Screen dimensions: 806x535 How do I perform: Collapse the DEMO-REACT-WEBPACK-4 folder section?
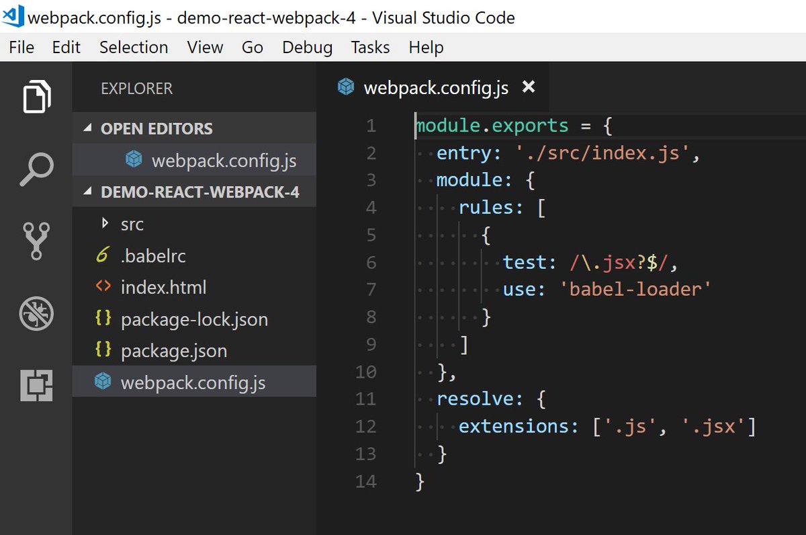pos(88,192)
